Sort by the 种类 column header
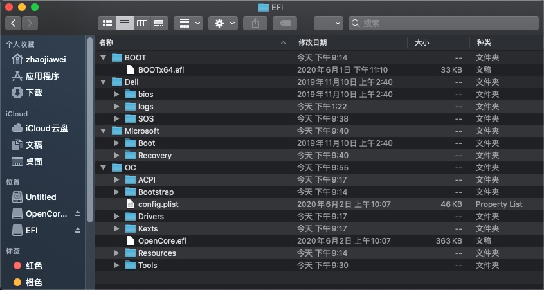This screenshot has height=290, width=544. (507, 42)
